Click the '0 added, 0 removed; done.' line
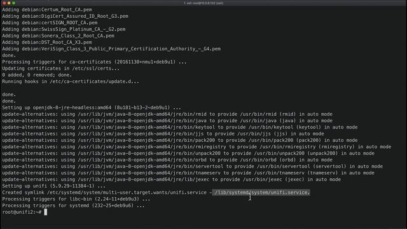Image resolution: width=407 pixels, height=229 pixels. point(37,75)
